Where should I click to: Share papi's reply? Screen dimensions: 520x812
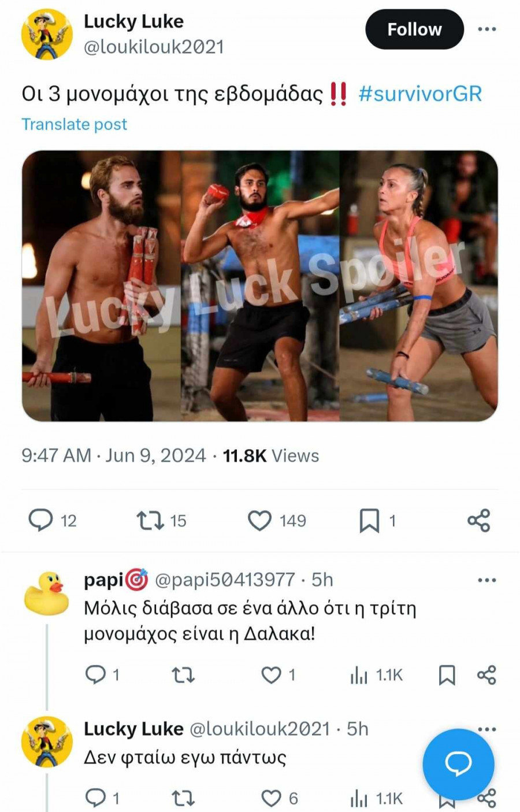pyautogui.click(x=486, y=674)
